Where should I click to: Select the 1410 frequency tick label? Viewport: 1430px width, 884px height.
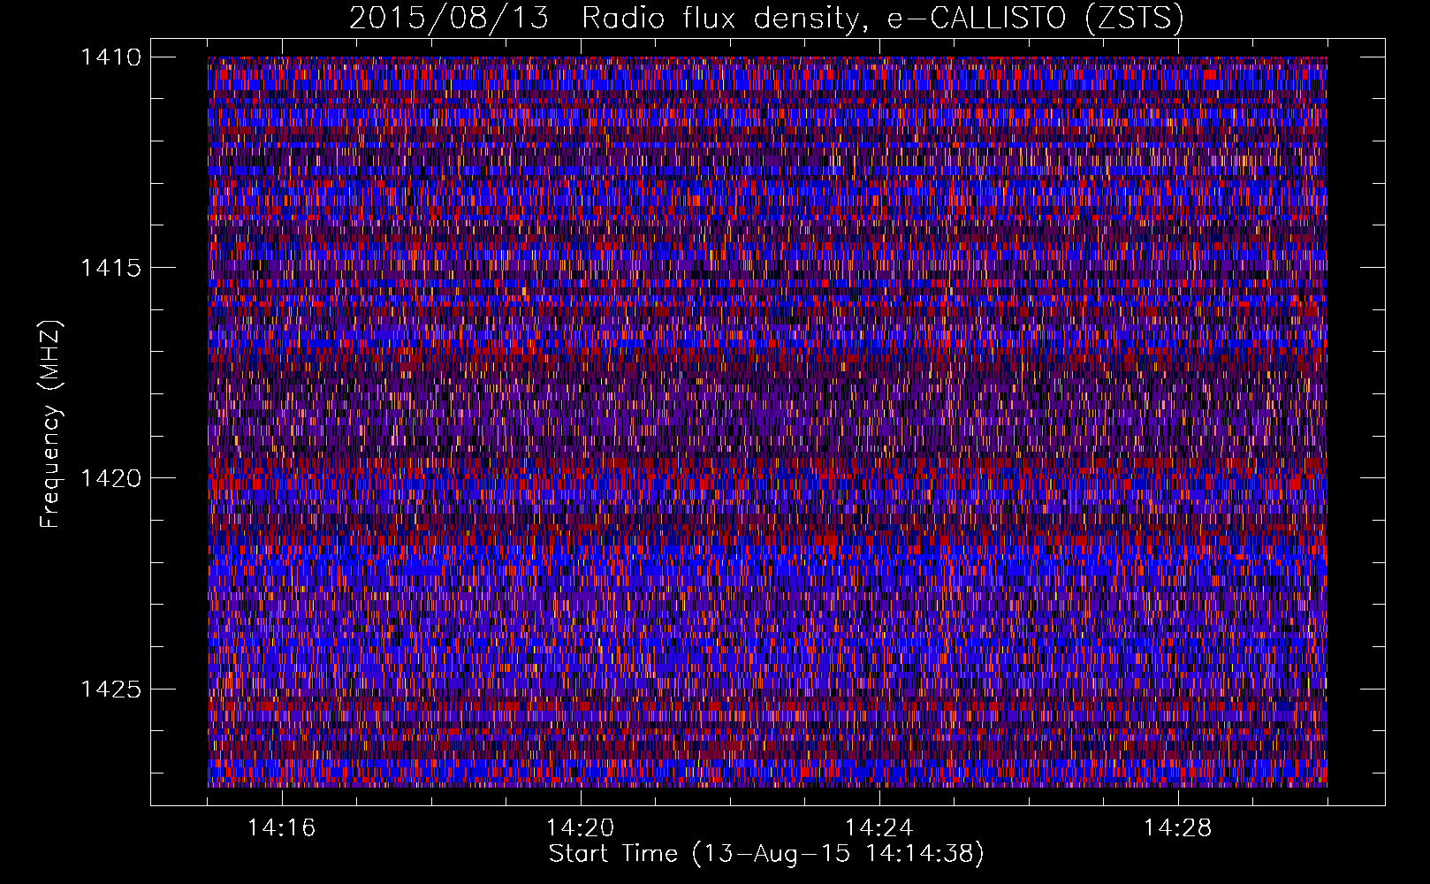tap(110, 57)
